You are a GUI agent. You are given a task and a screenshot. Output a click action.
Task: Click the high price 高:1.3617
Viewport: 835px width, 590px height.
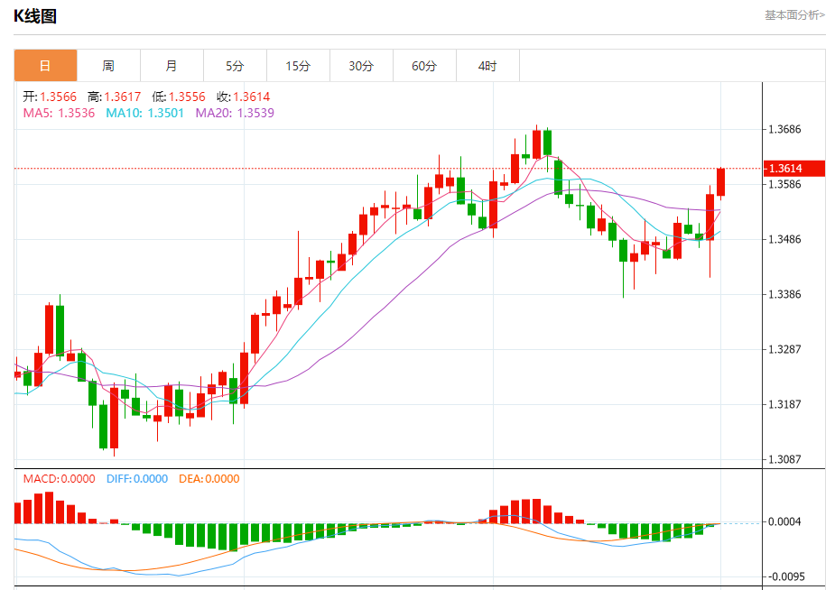(114, 97)
